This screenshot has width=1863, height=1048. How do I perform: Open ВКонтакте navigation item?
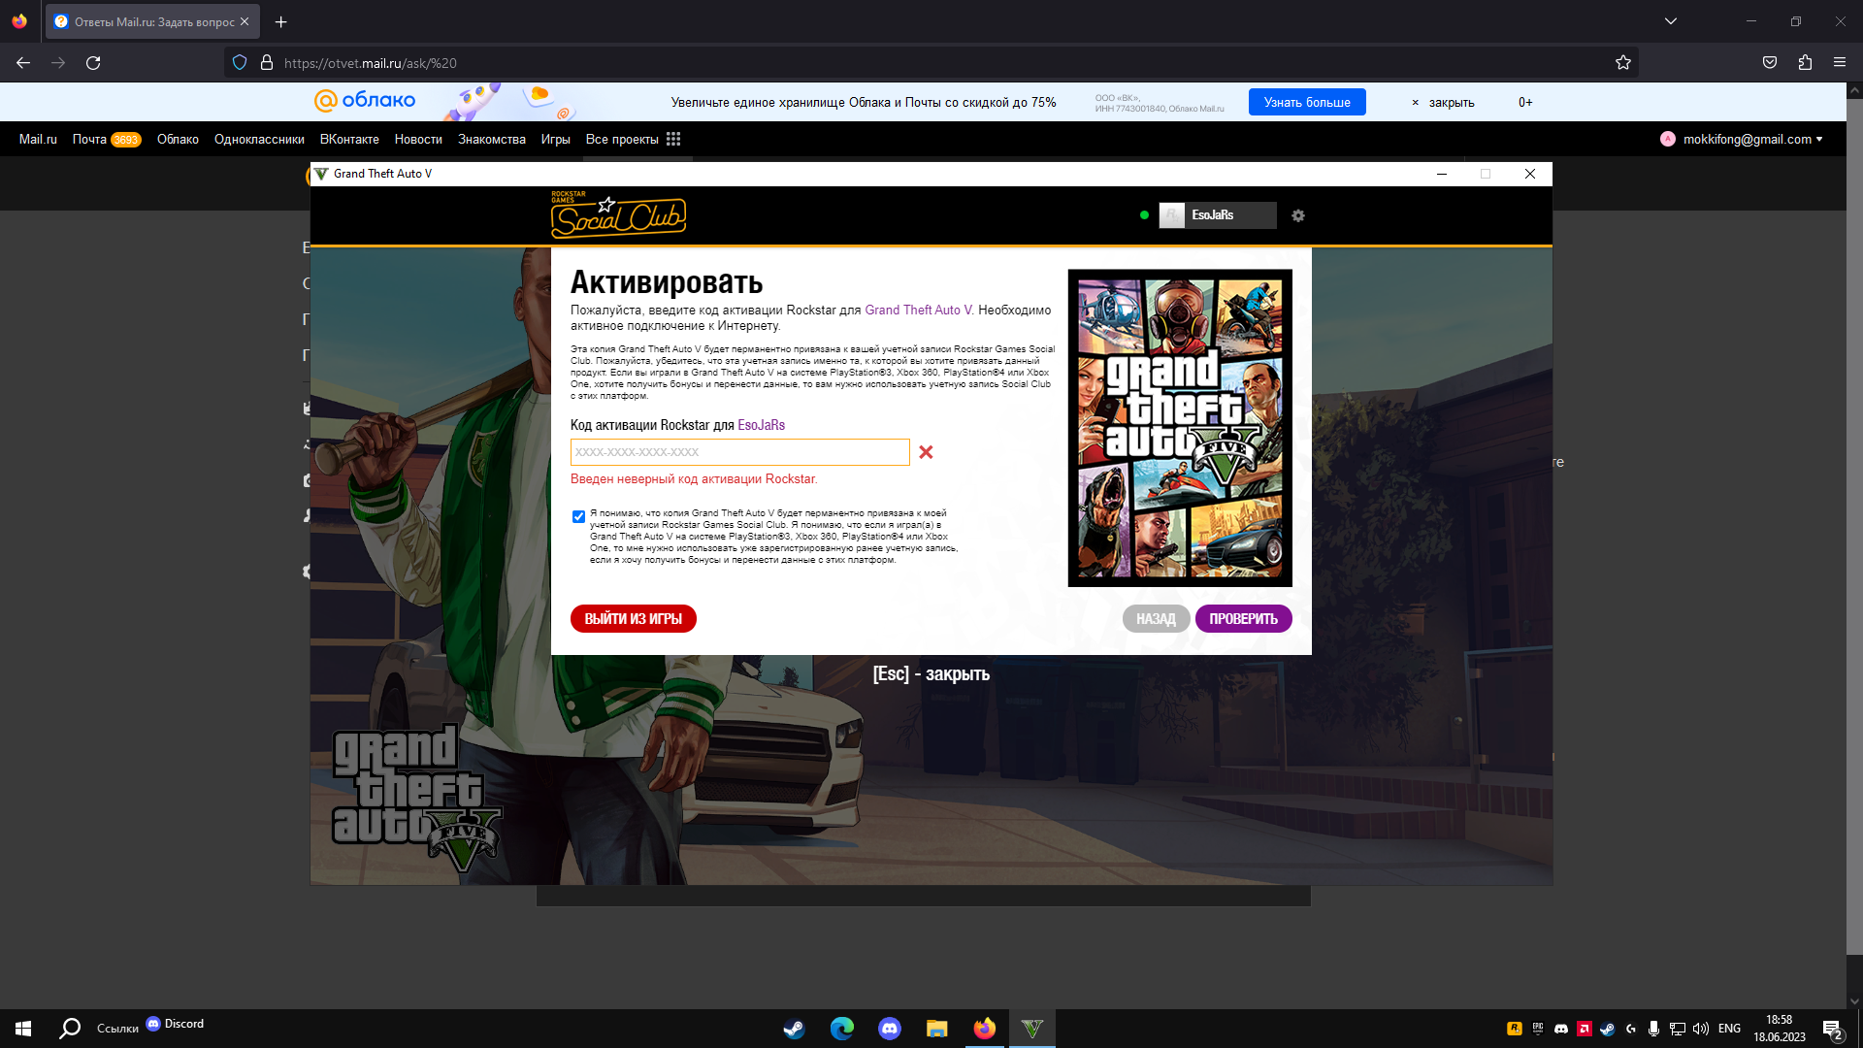coord(349,140)
